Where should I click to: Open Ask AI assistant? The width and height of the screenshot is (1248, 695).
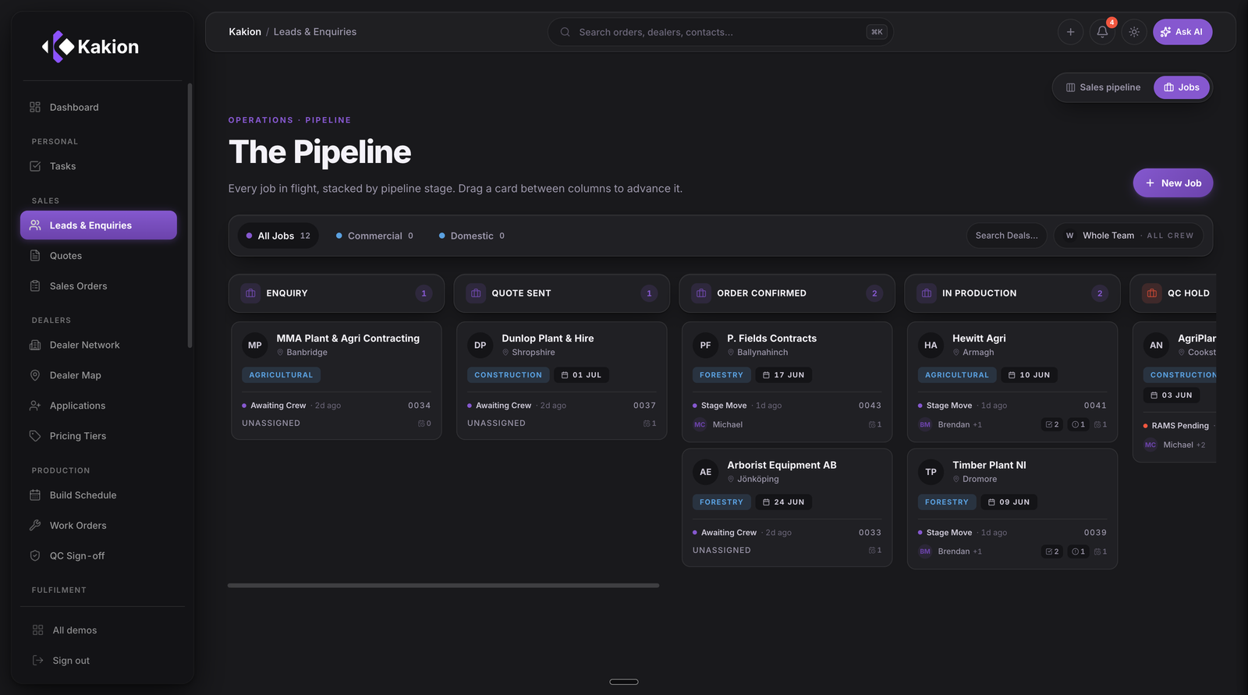coord(1182,32)
